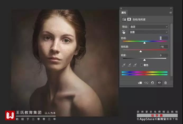The image size is (183, 124).
Task: Select the subtract-from-sample eyedropper
Action: coord(135,65)
